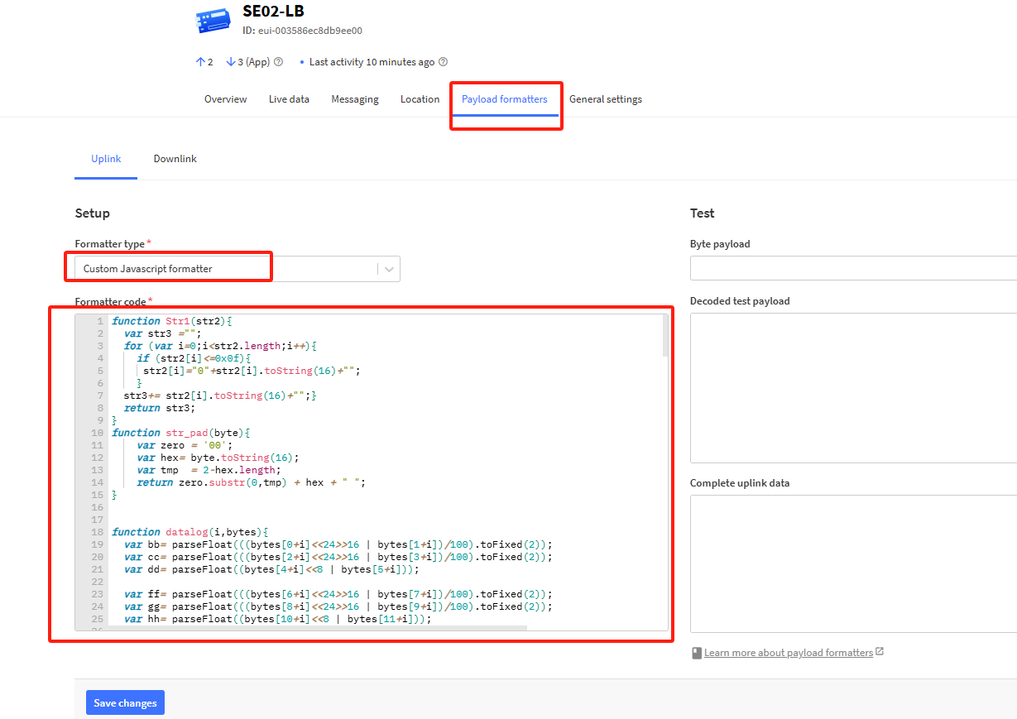Click the downlink count arrow icon
Viewport: 1017px width, 719px height.
[x=230, y=62]
